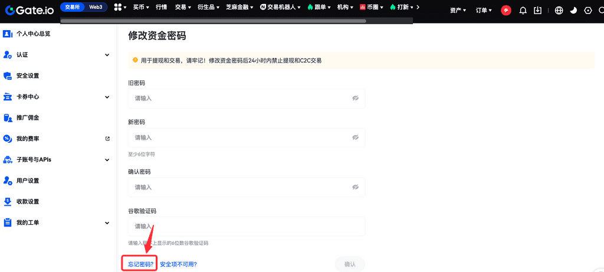Open 安全设置 in the sidebar
The width and height of the screenshot is (604, 272).
coord(28,76)
